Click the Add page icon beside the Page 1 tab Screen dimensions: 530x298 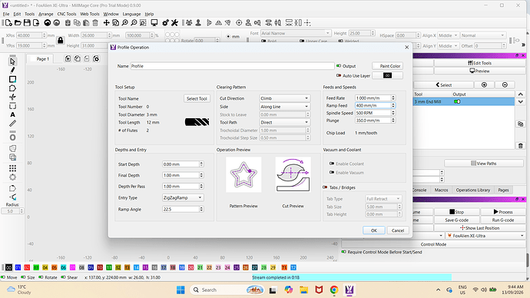(68, 58)
